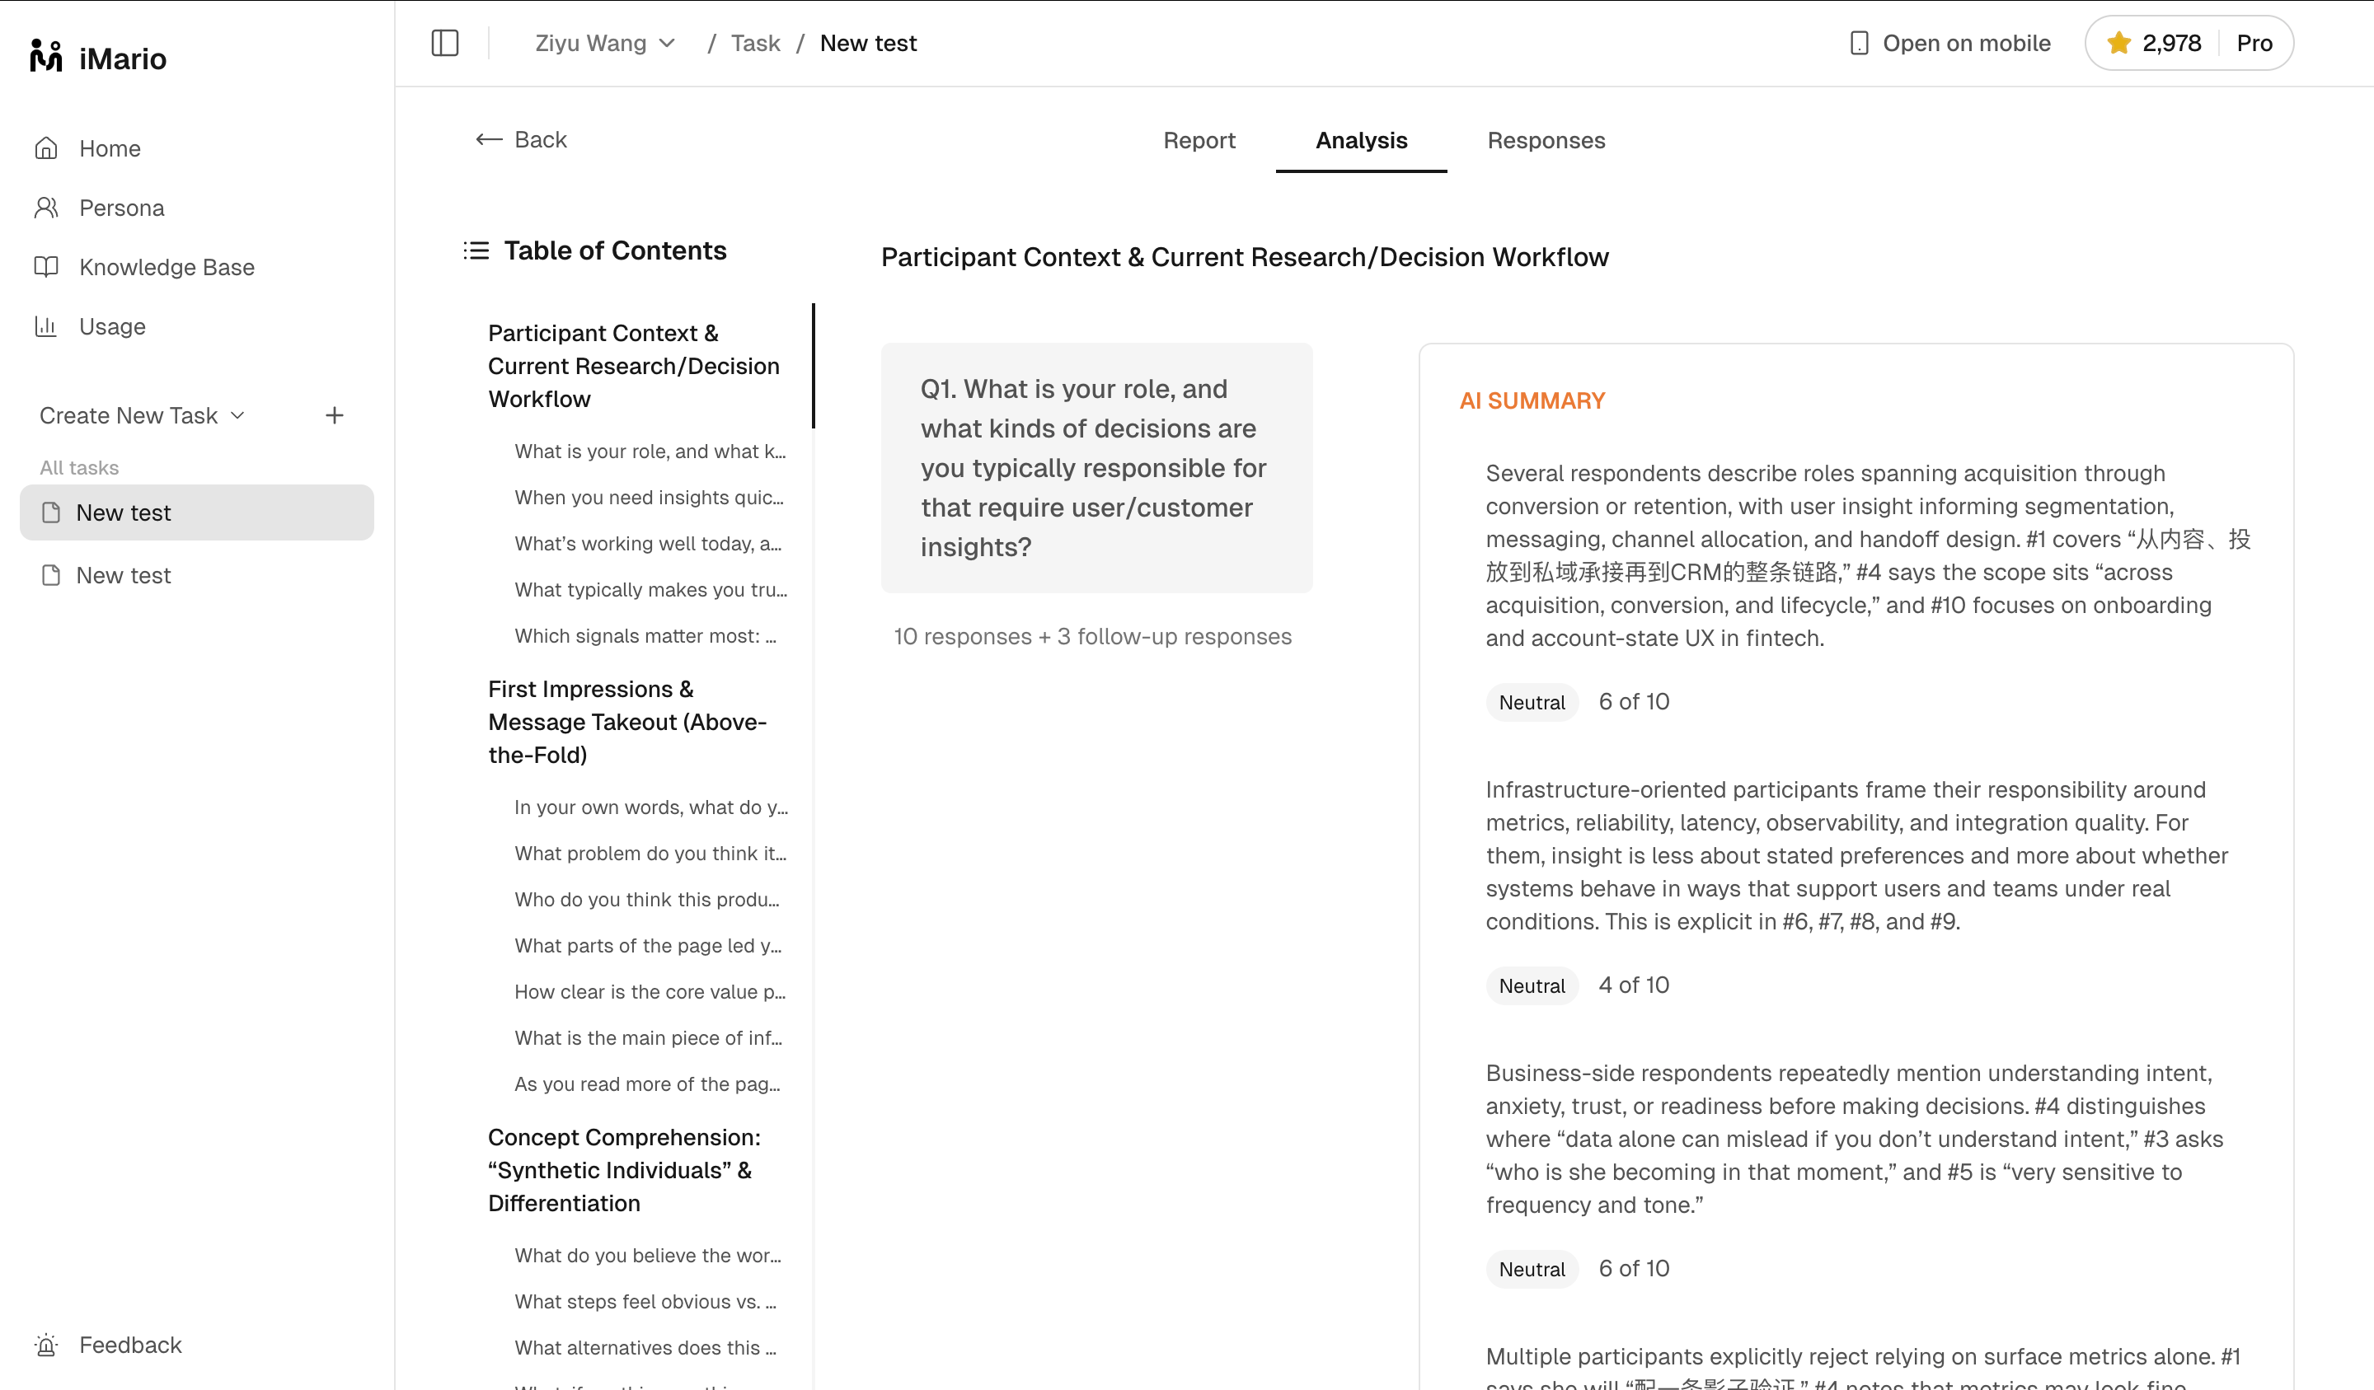
Task: Open the Usage chart icon
Action: click(x=46, y=325)
